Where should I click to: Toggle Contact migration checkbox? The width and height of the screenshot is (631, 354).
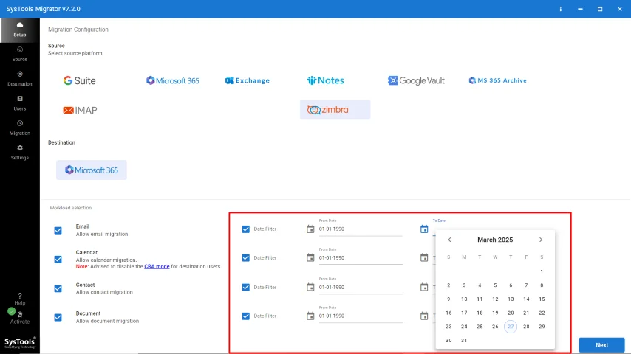(58, 288)
